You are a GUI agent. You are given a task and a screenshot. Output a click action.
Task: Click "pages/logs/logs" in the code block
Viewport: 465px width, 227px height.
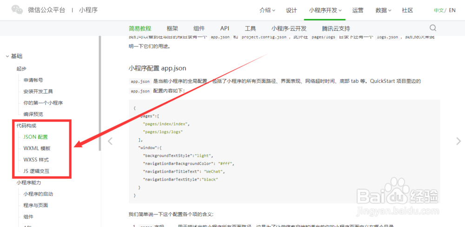163,132
